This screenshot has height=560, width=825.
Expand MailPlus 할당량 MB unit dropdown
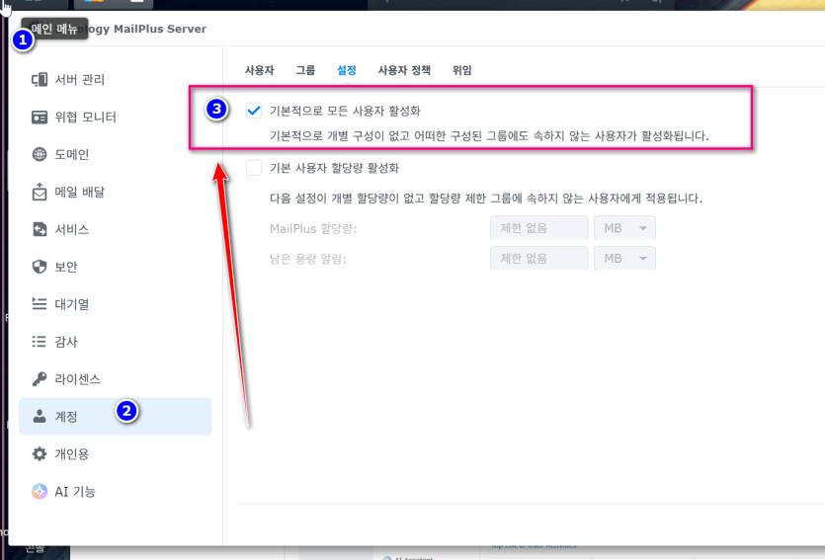pyautogui.click(x=624, y=228)
